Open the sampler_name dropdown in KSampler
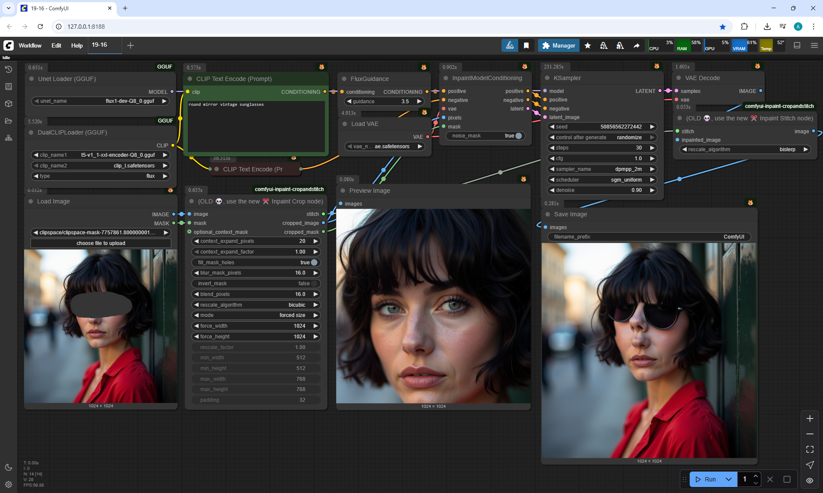Image resolution: width=823 pixels, height=493 pixels. 602,169
